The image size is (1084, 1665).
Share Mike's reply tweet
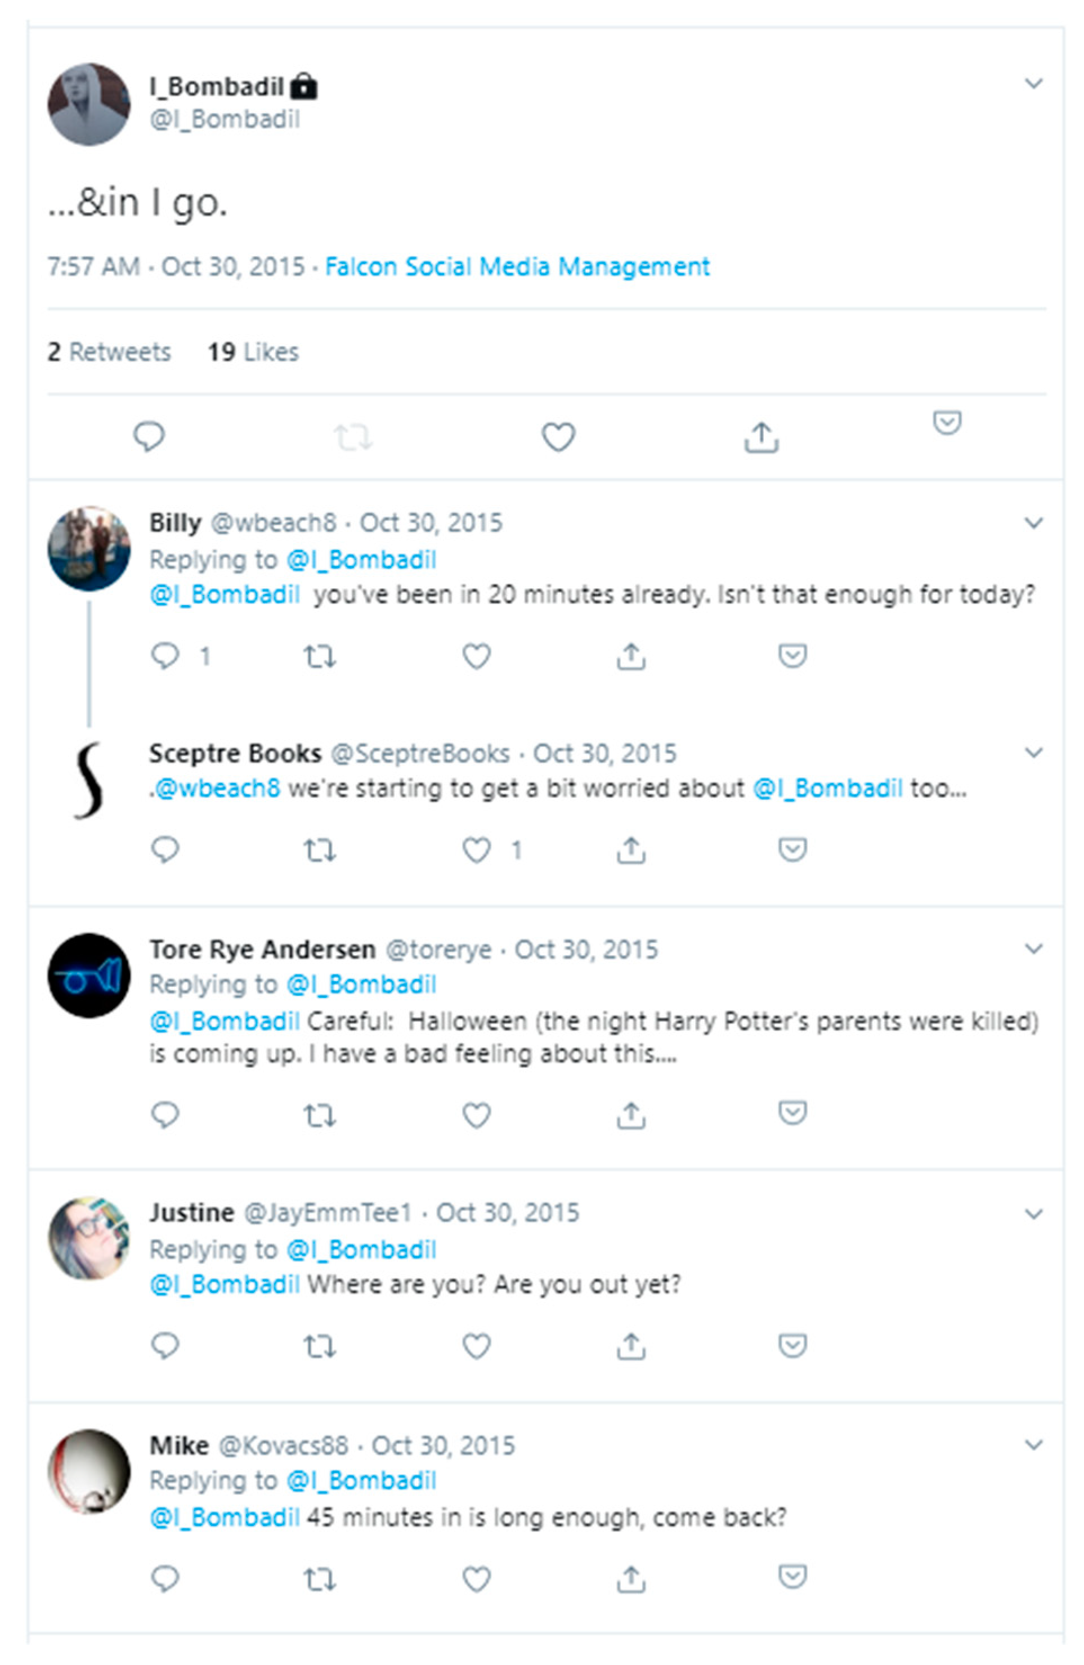(631, 1579)
